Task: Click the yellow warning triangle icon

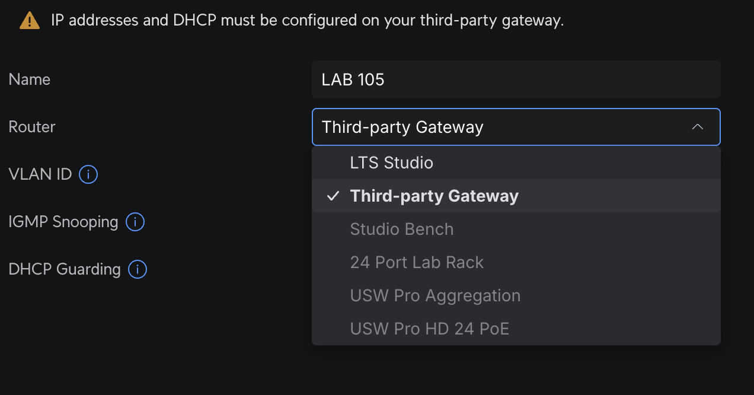Action: click(29, 21)
